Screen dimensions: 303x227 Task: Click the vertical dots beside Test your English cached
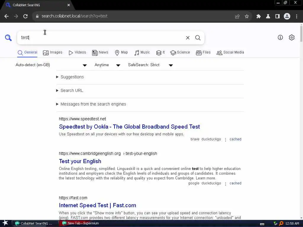[225, 184]
